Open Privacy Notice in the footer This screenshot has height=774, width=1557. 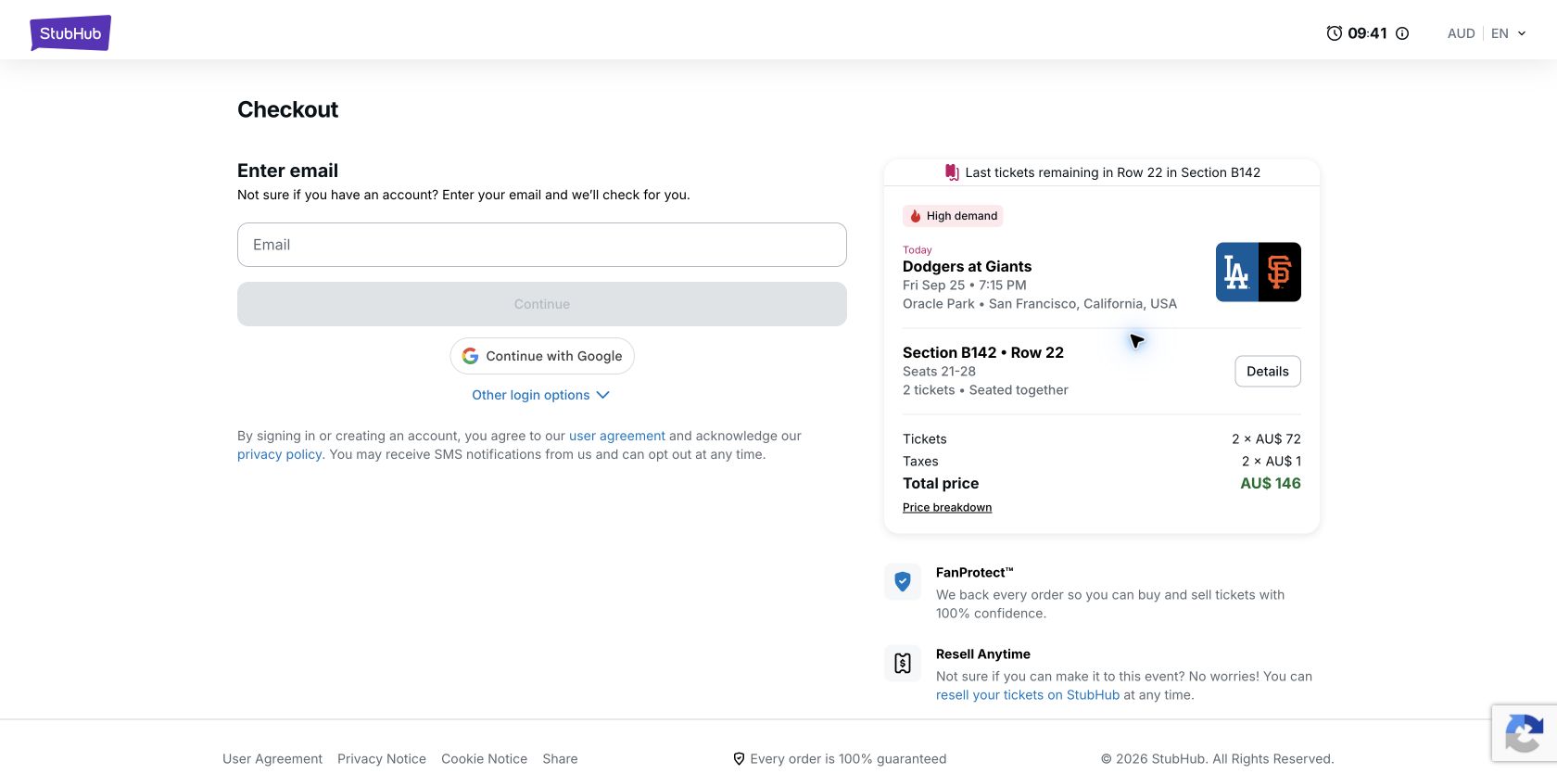[382, 759]
